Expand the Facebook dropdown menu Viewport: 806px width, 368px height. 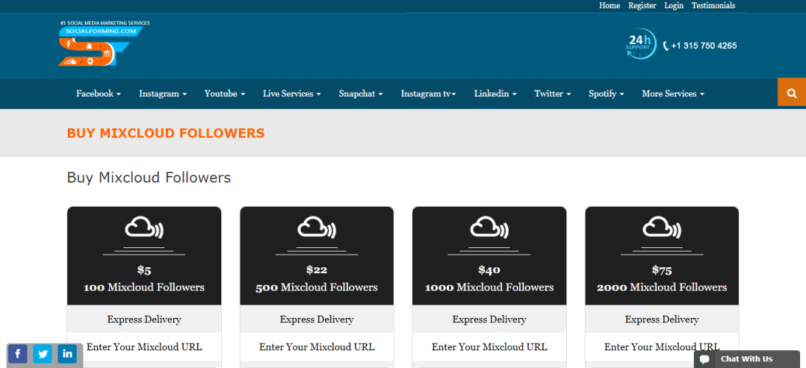coord(99,93)
